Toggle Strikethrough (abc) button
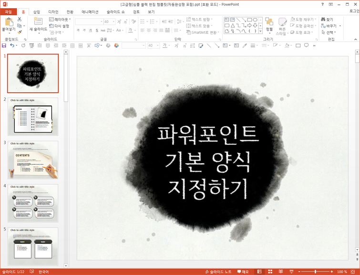This screenshot has width=360, height=275. point(103,30)
